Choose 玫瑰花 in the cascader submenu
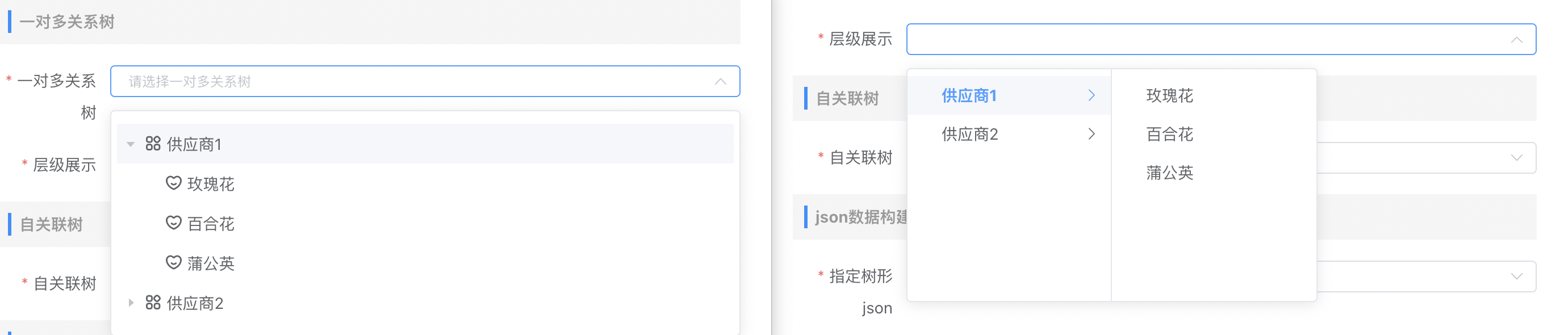The height and width of the screenshot is (335, 1564). coord(1169,95)
